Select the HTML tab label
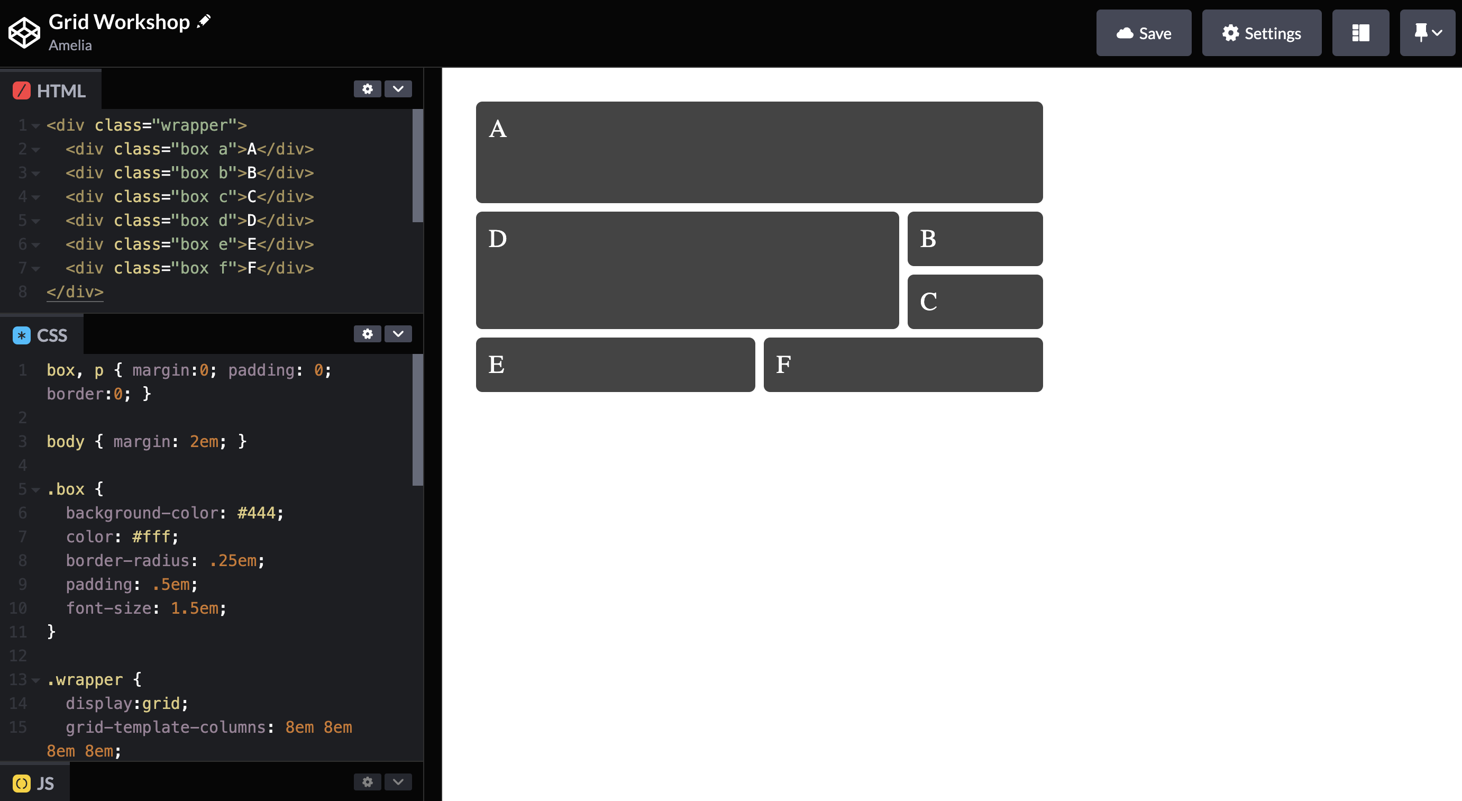Screen dimensions: 1462x801 [x=60, y=91]
